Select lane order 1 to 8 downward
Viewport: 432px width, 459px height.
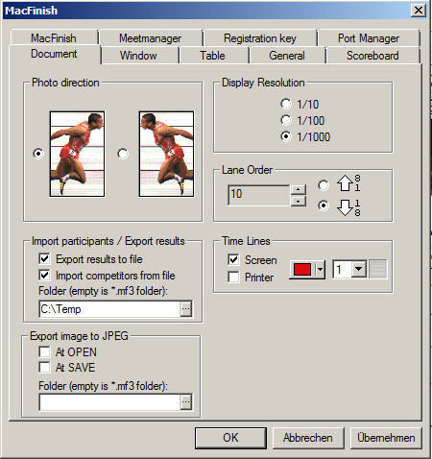coord(324,205)
